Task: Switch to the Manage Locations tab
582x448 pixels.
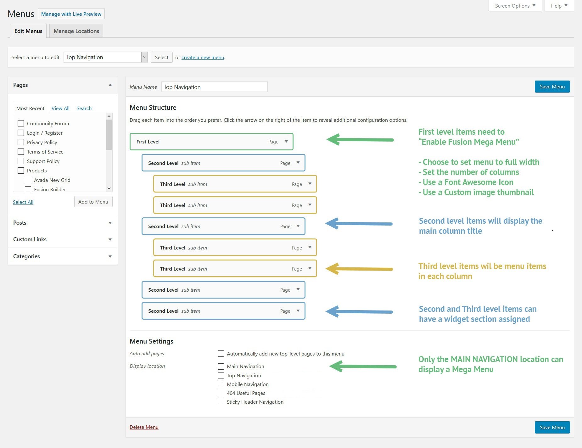Action: [x=76, y=31]
